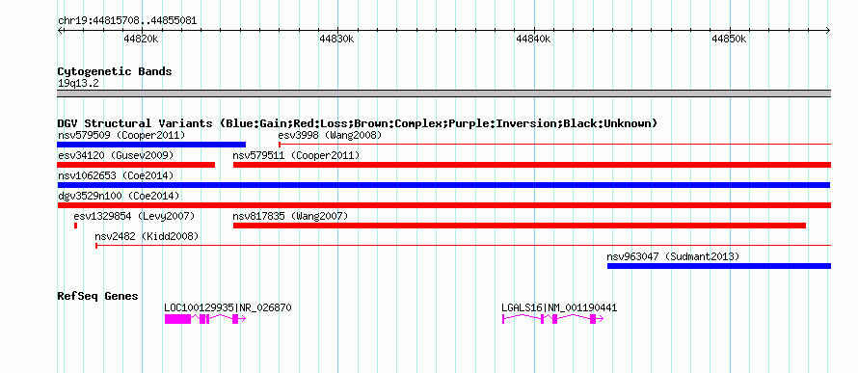
Task: Click the RefSeq Genes track title
Action: [98, 297]
